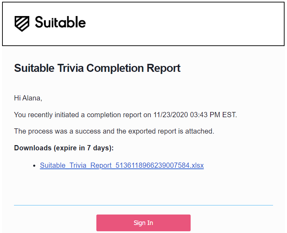Viewport: 287px width, 233px height.
Task: Open the Suitable_Trivia_Report xlsx download link
Action: pos(122,165)
